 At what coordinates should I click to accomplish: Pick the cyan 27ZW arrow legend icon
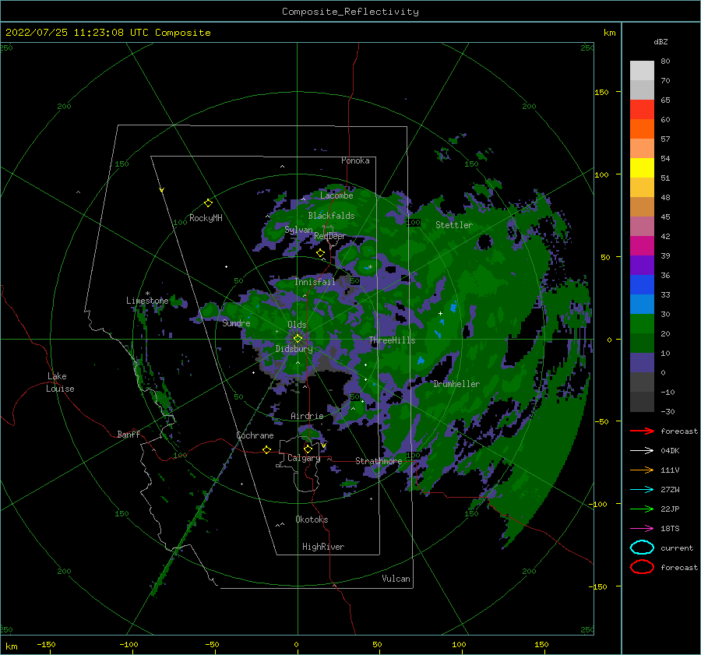point(642,490)
